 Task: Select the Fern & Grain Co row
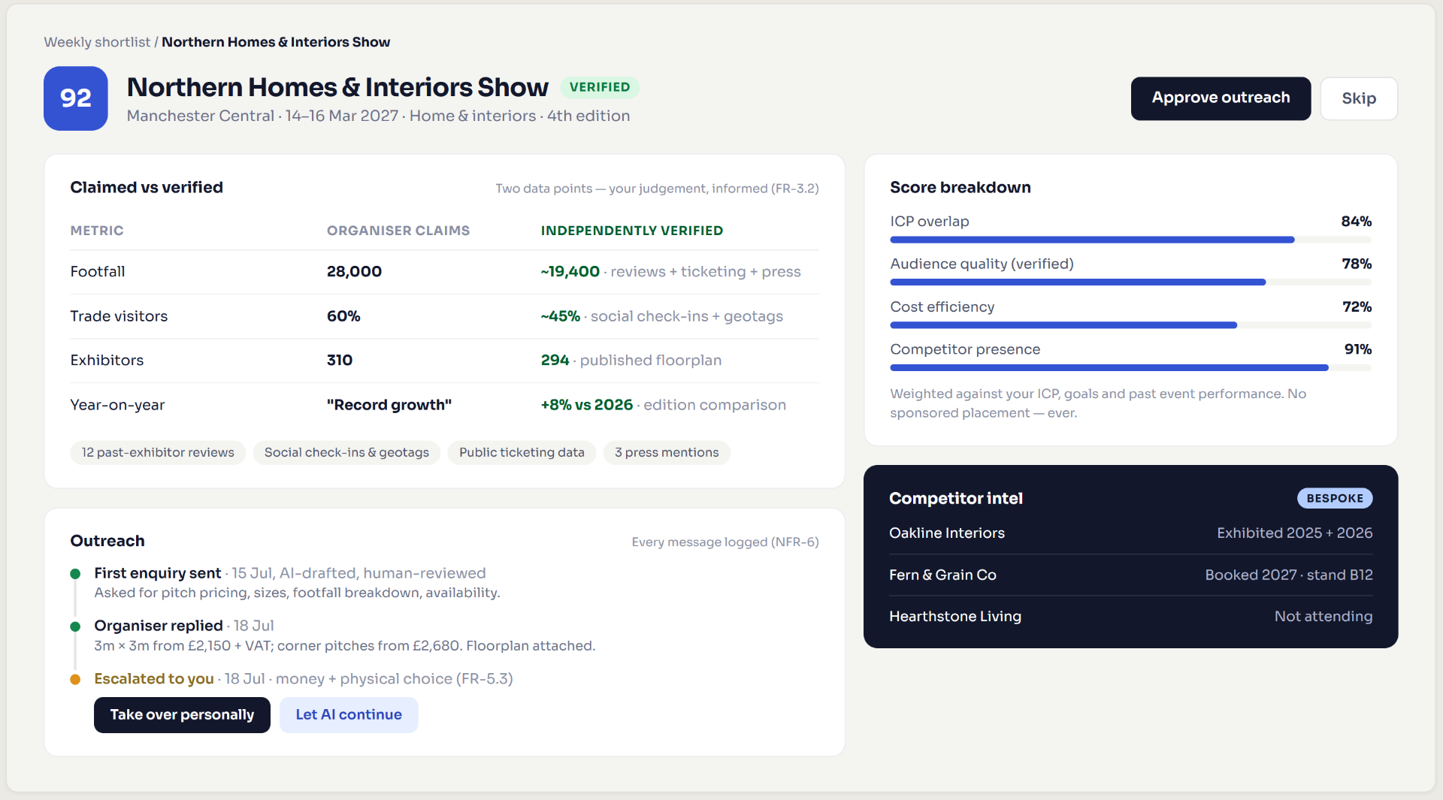click(1130, 575)
